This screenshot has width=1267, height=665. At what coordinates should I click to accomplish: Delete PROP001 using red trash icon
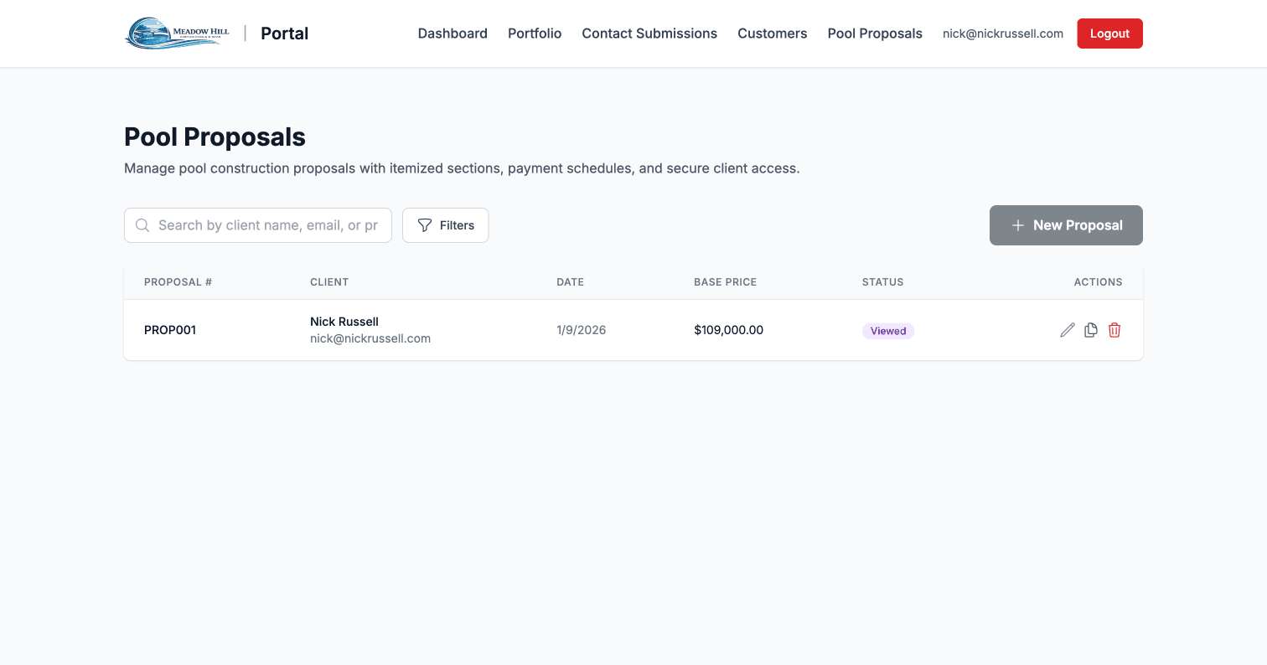[x=1114, y=330]
